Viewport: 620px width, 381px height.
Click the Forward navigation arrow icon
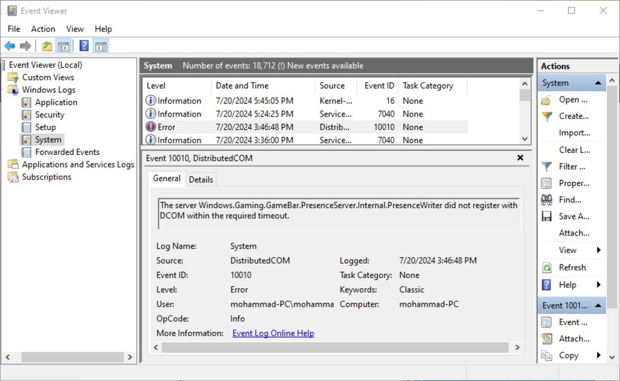25,46
